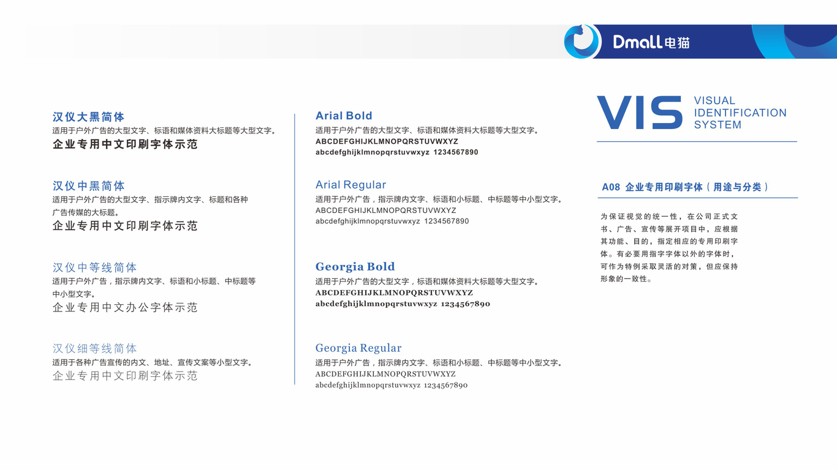Click the large VIS lettering

coord(640,113)
